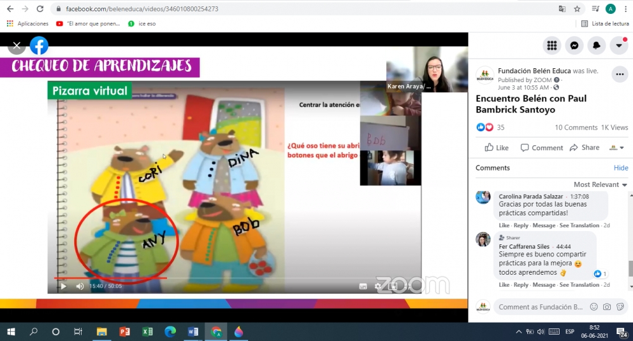View the 35 reactions list
Screen dimensions: 633x341
[x=501, y=127]
